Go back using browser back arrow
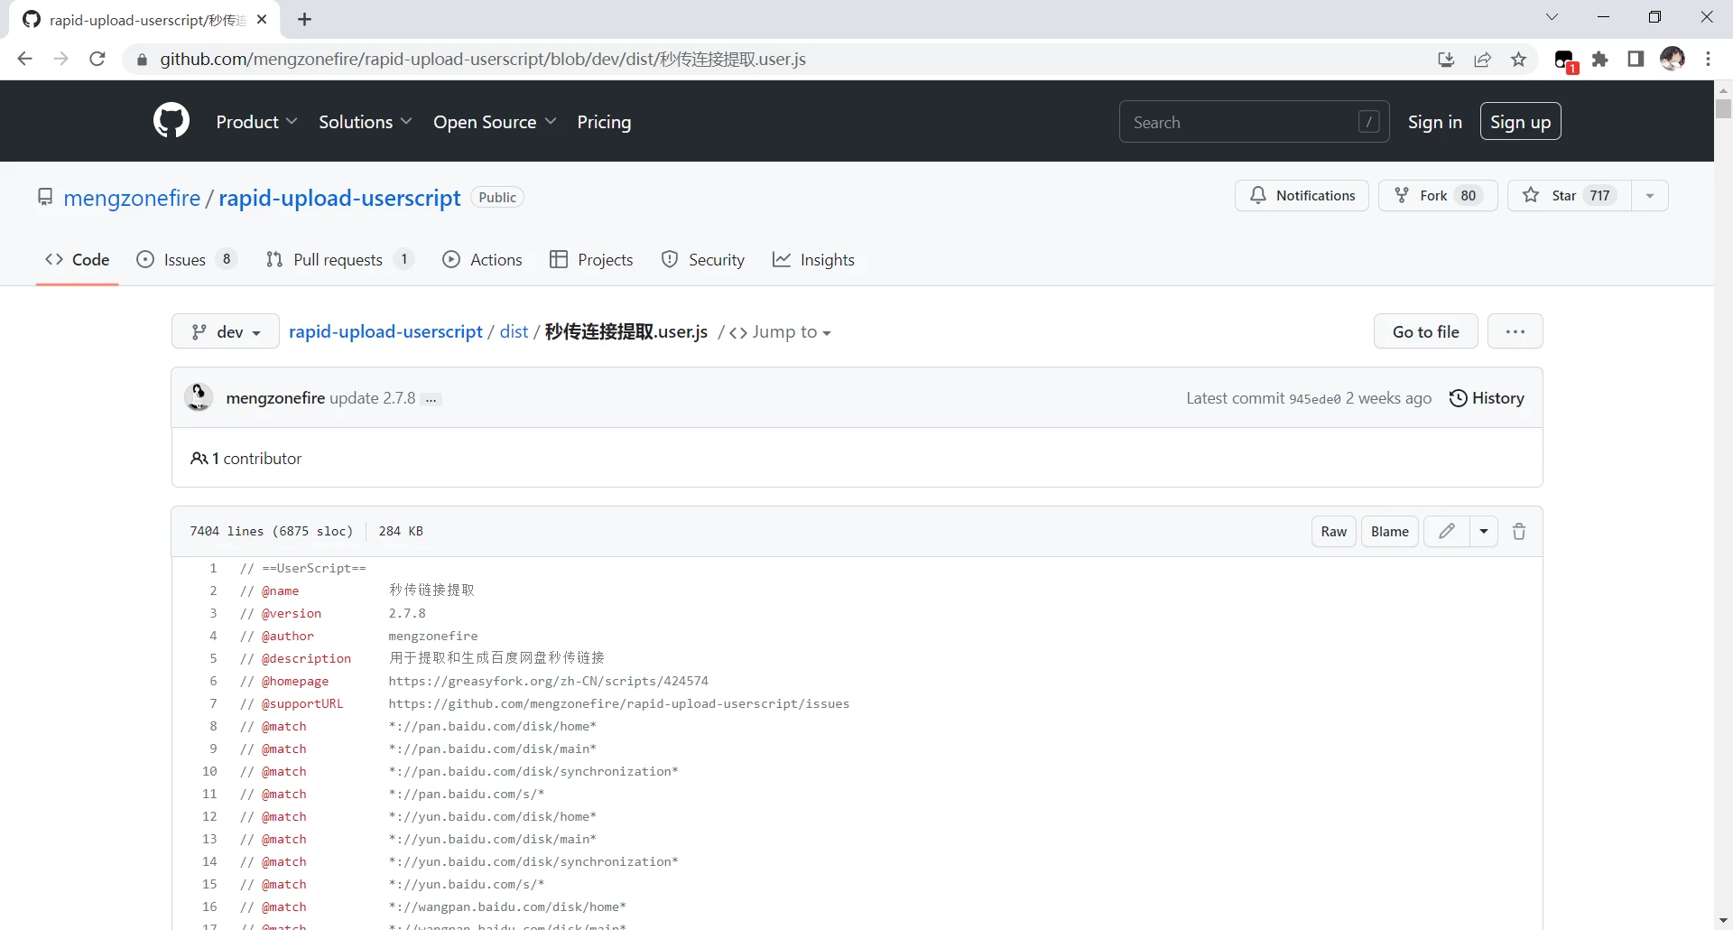The height and width of the screenshot is (930, 1733). 25,59
